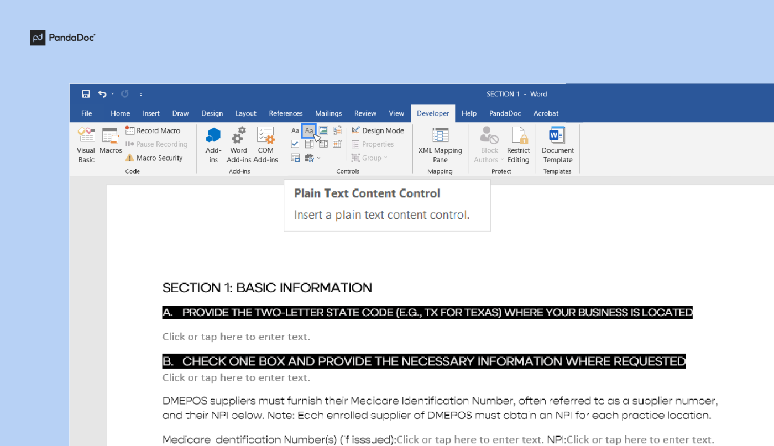The height and width of the screenshot is (446, 774).
Task: Open the File tab
Action: tap(87, 113)
